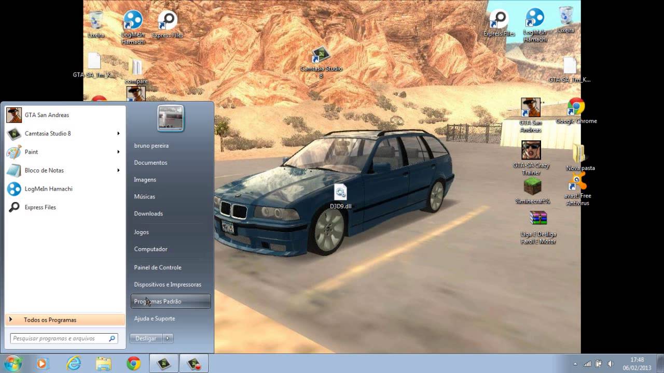664x373 pixels.
Task: Expand the Paint recent files arrow
Action: (x=118, y=152)
